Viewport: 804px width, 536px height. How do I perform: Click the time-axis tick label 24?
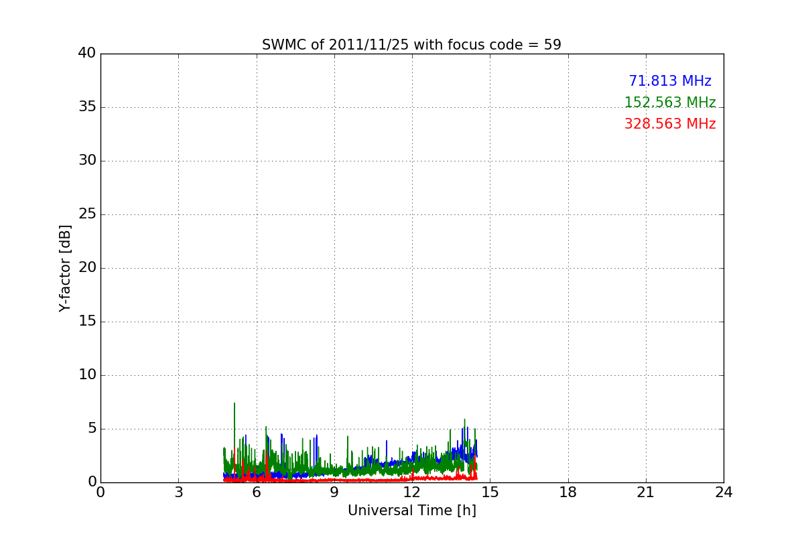click(x=724, y=492)
